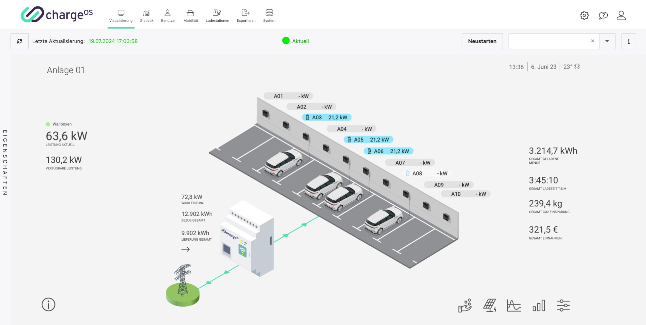
Task: Select active charging point A05
Action: click(x=368, y=139)
